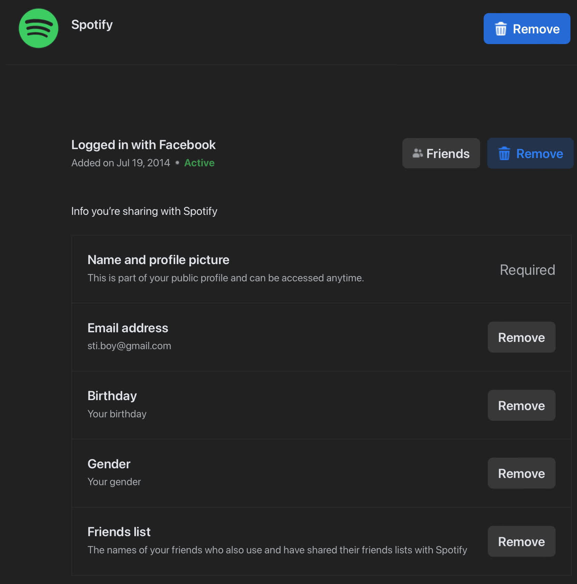
Task: Click the green Active status label
Action: coord(199,163)
